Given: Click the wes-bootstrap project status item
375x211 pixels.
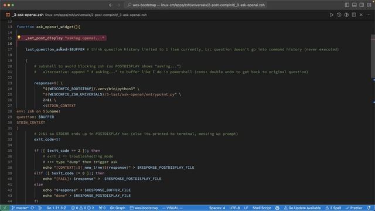Looking at the screenshot, I should 144,208.
